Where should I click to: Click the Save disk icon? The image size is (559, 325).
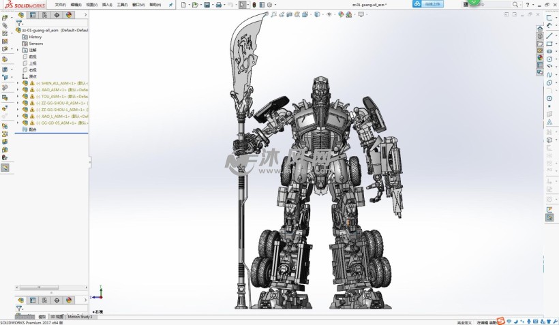[x=207, y=5]
